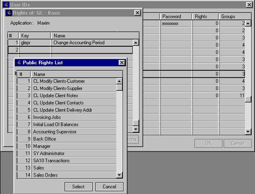
Task: Click the Cancel button in User IDs
Action: click(238, 144)
